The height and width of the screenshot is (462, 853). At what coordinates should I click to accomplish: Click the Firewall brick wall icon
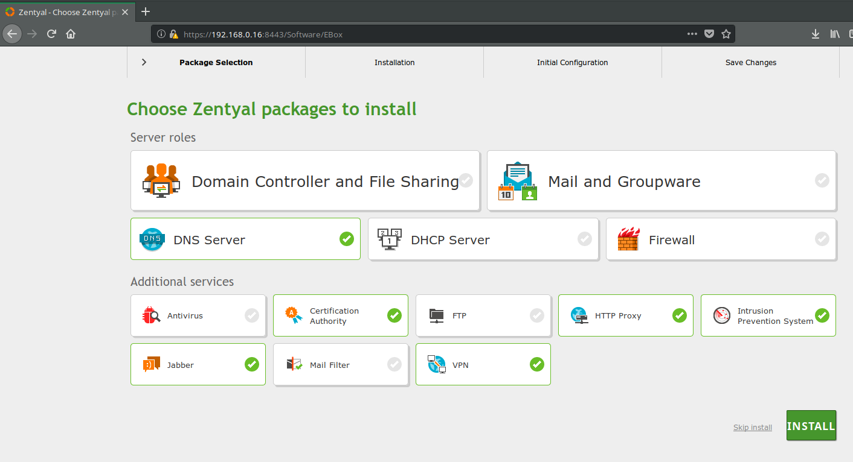(x=628, y=239)
